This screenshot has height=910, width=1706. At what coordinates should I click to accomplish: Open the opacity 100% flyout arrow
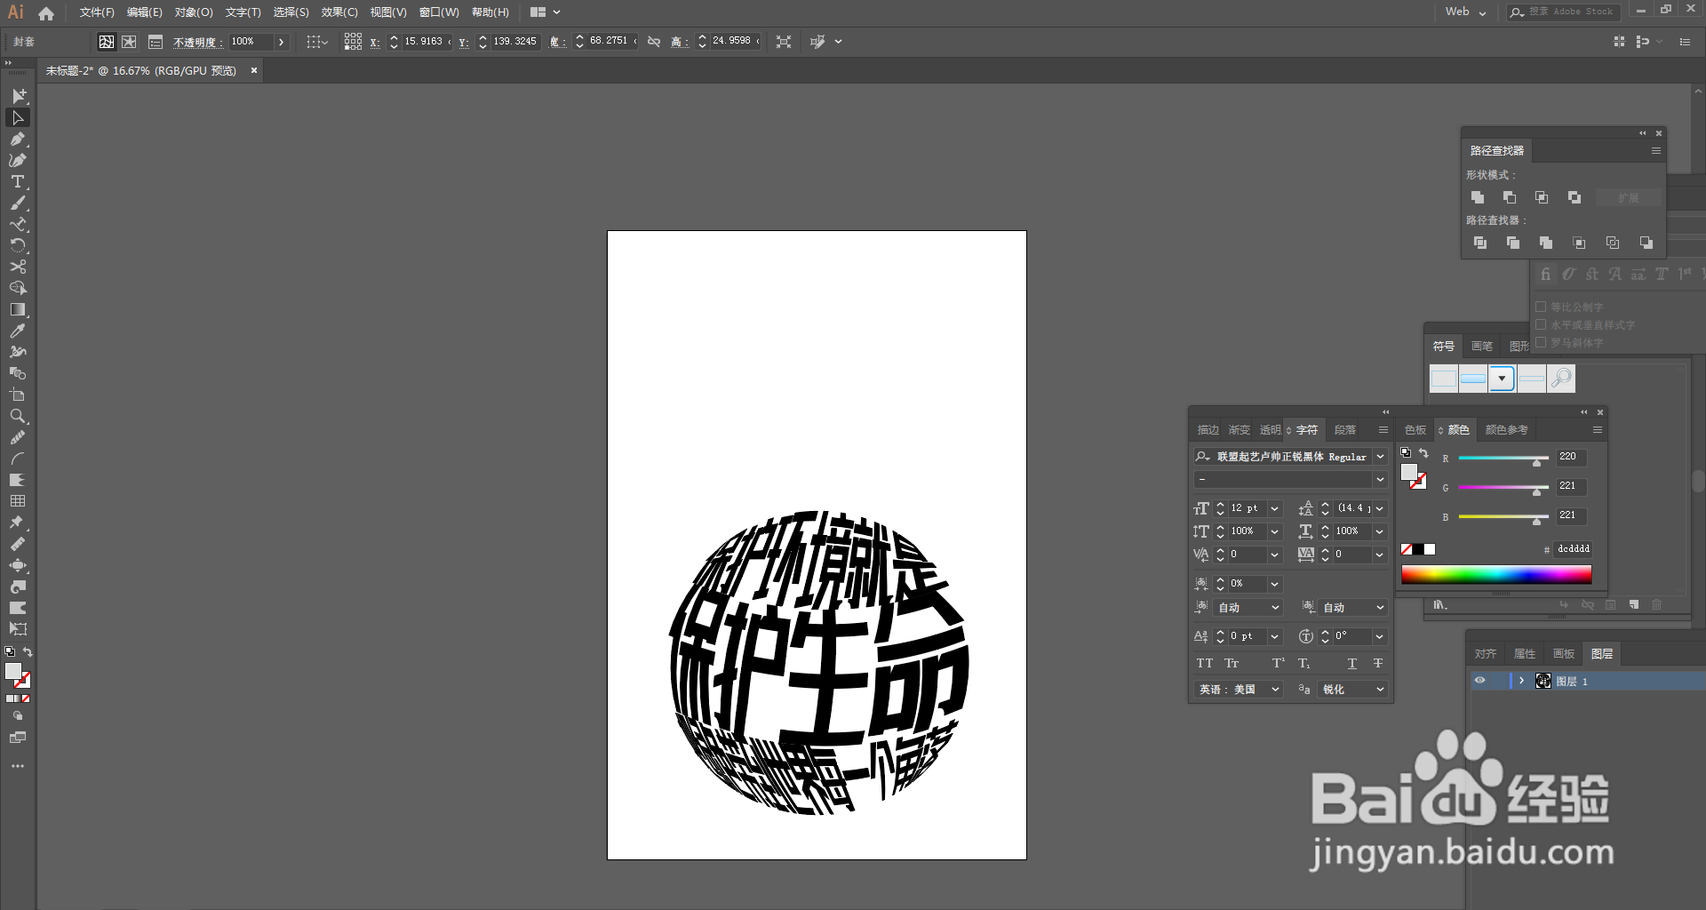pyautogui.click(x=281, y=42)
